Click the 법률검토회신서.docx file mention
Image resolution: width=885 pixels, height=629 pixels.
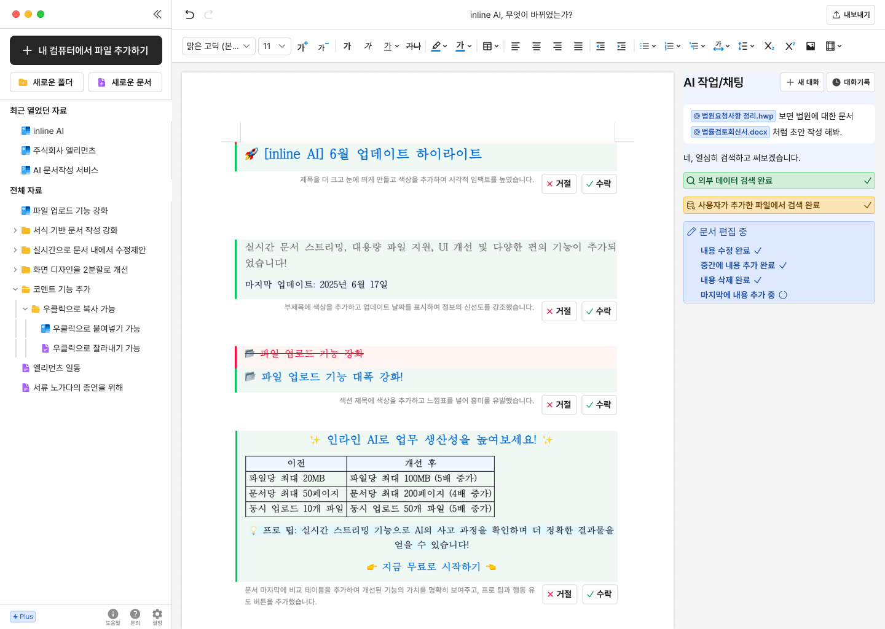coord(730,132)
